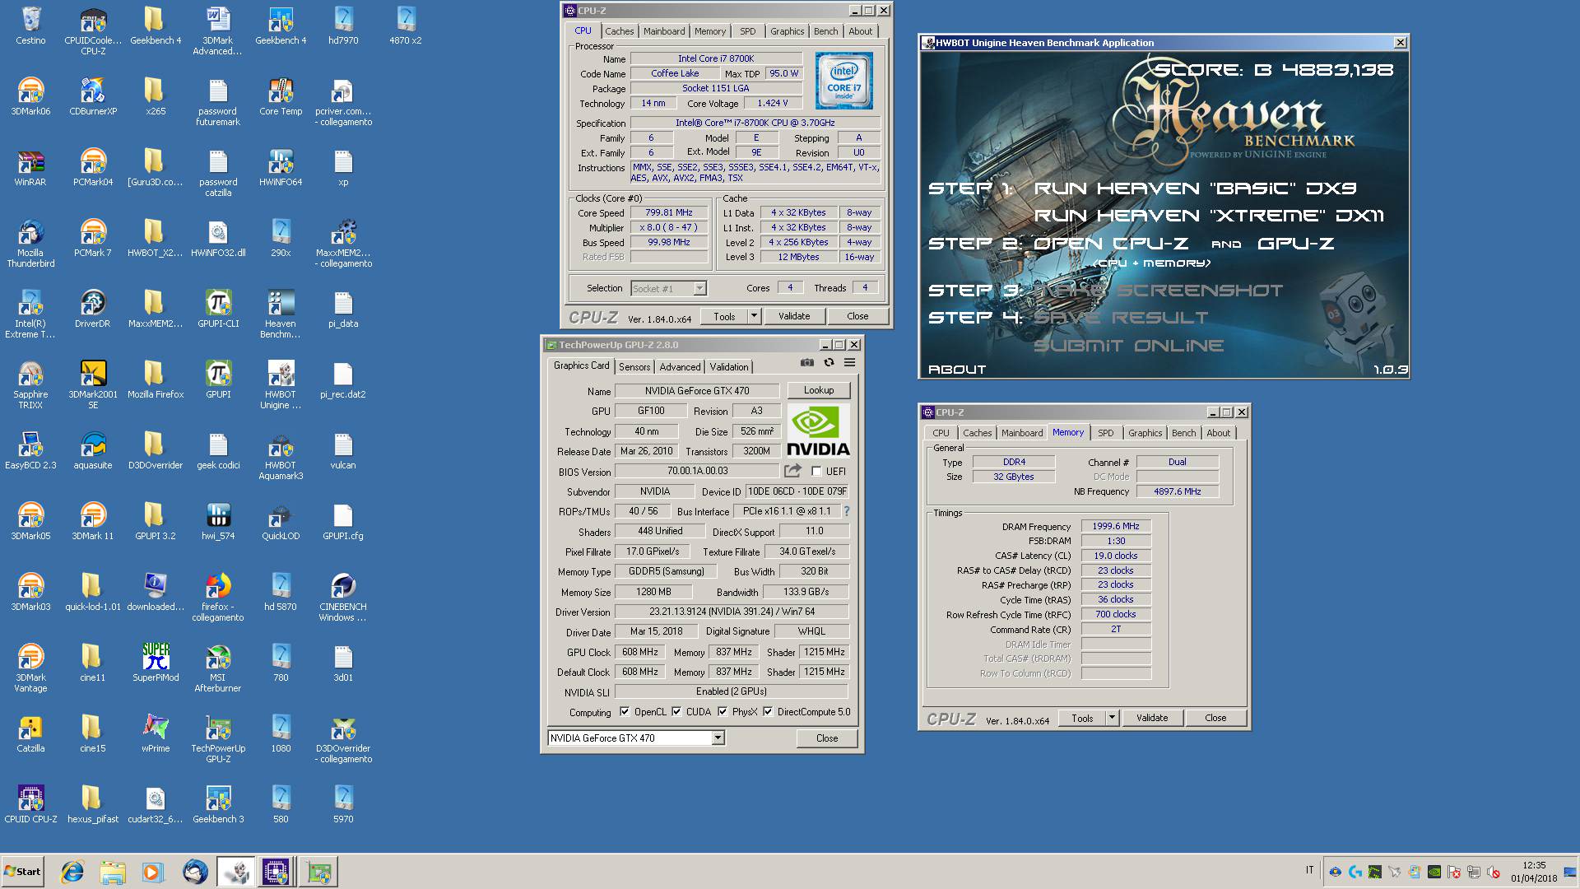The image size is (1580, 889).
Task: Click the BIOS Version field in GPU-Z
Action: [x=697, y=471]
